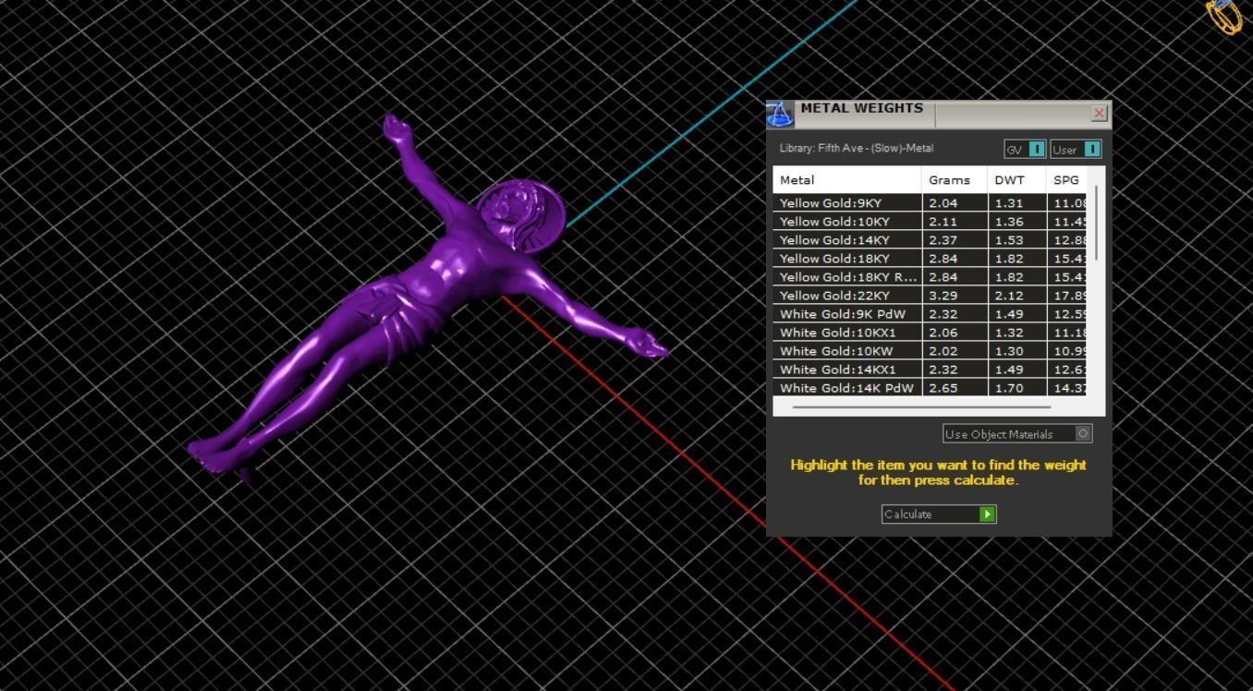Select the White Gold:14K PdW row
1253x691 pixels.
(x=930, y=388)
